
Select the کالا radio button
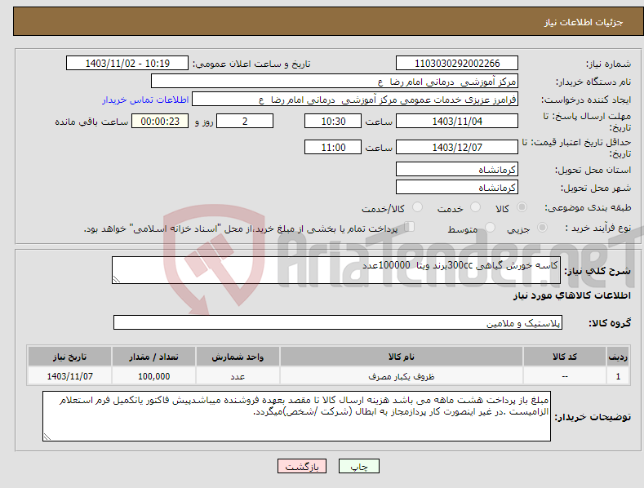tap(522, 207)
